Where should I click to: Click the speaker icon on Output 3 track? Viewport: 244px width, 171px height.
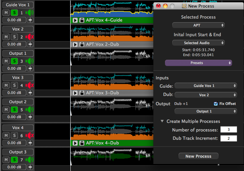[30, 160]
